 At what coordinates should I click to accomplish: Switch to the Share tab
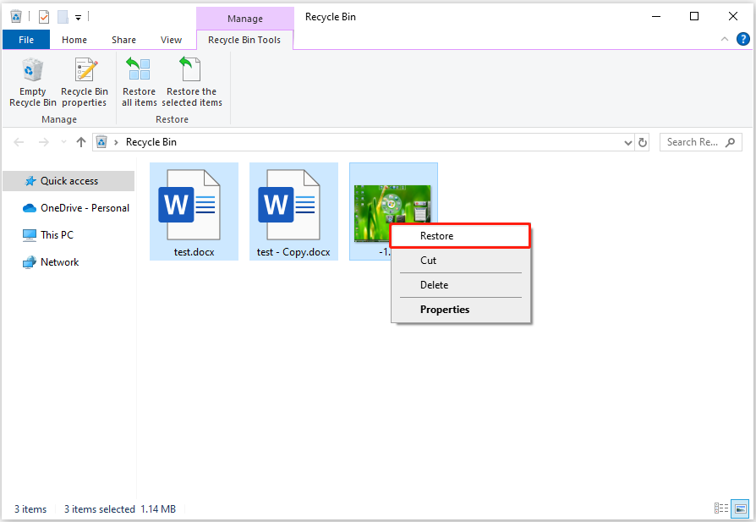(x=124, y=40)
